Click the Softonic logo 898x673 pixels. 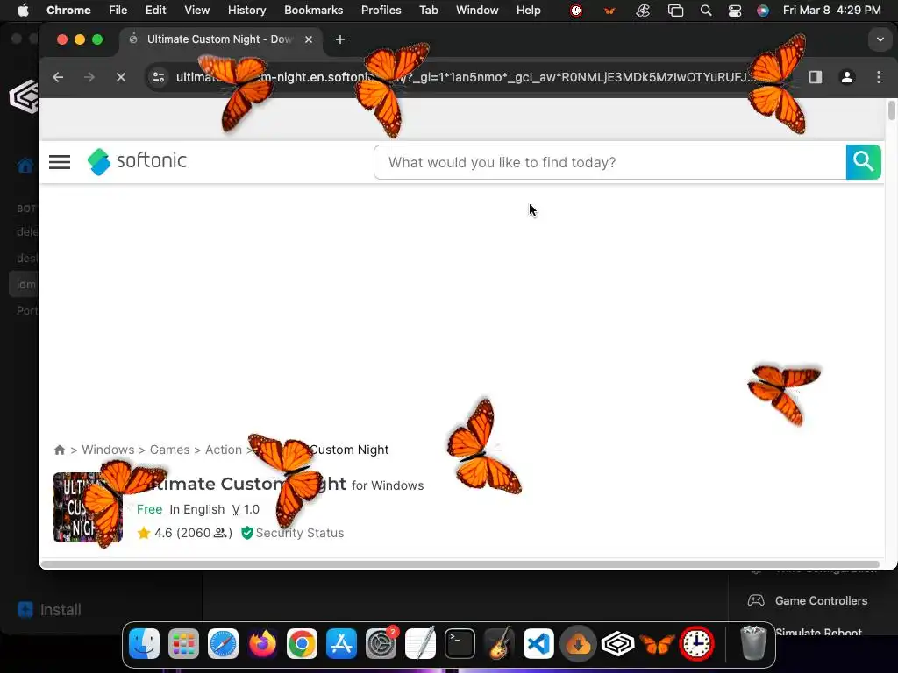click(137, 161)
